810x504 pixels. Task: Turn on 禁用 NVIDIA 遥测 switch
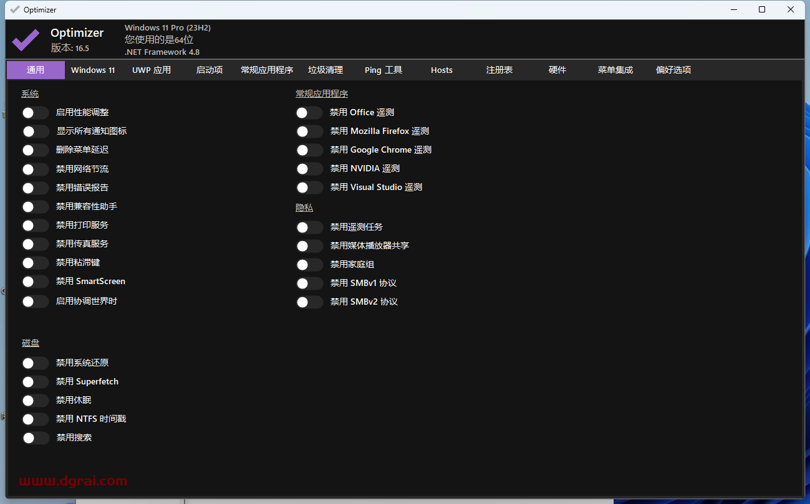click(309, 169)
